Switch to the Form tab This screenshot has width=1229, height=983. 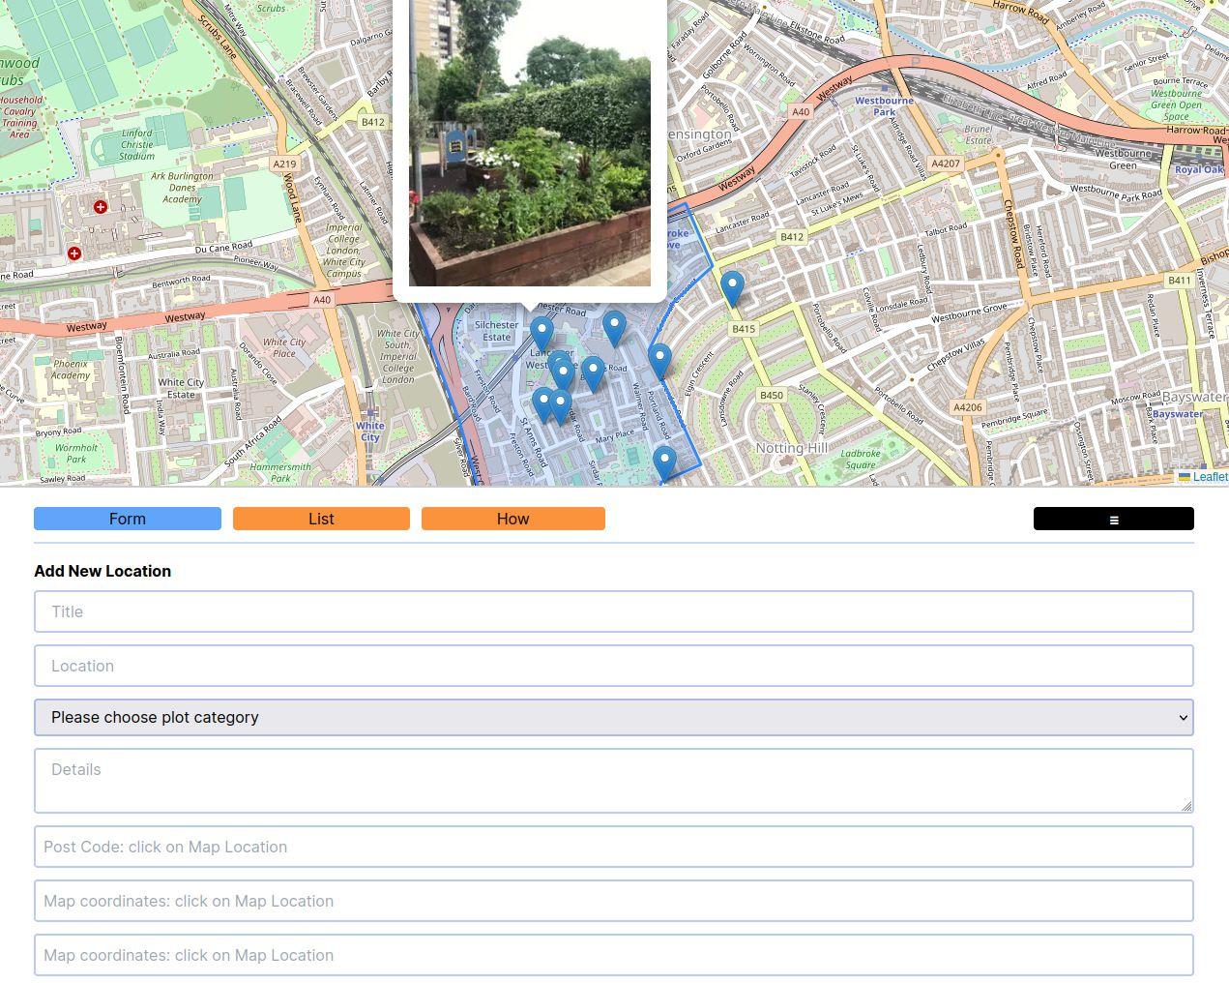(128, 519)
